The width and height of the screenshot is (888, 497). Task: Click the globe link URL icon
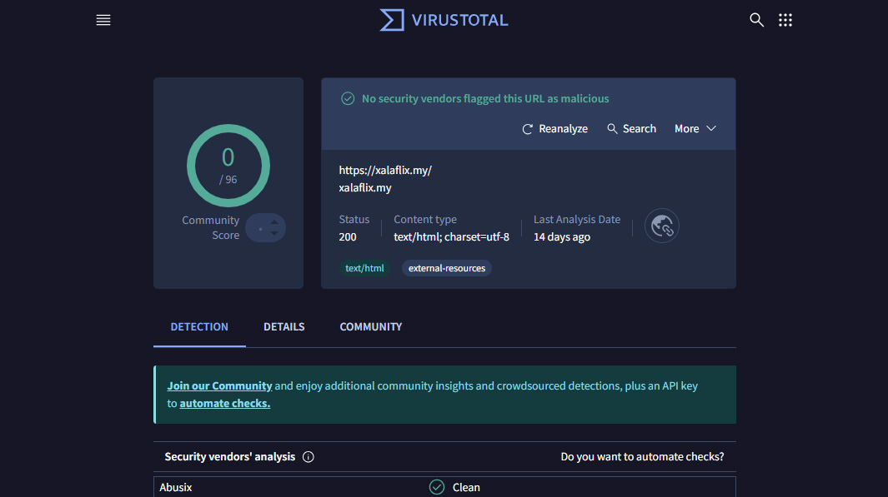click(x=662, y=226)
